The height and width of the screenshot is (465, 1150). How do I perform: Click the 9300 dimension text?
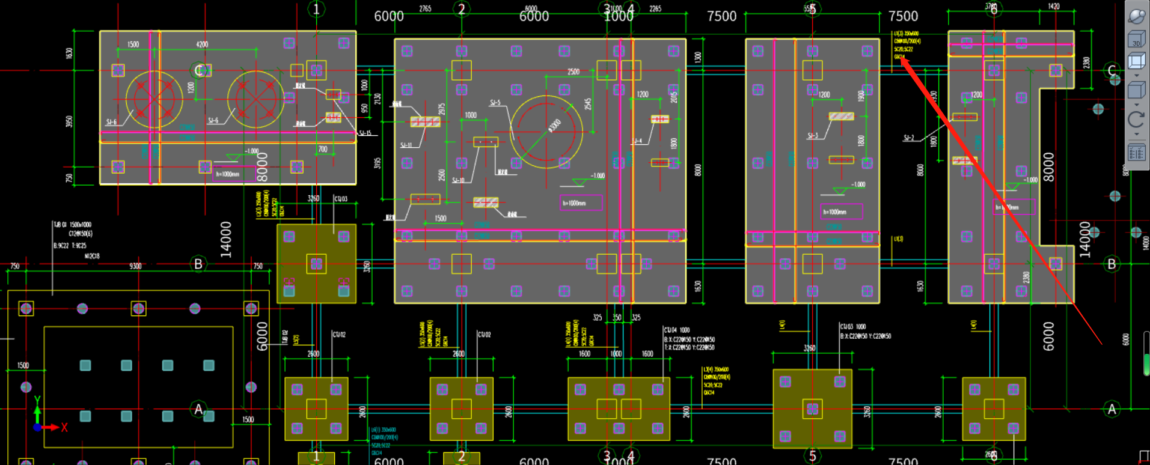(135, 266)
